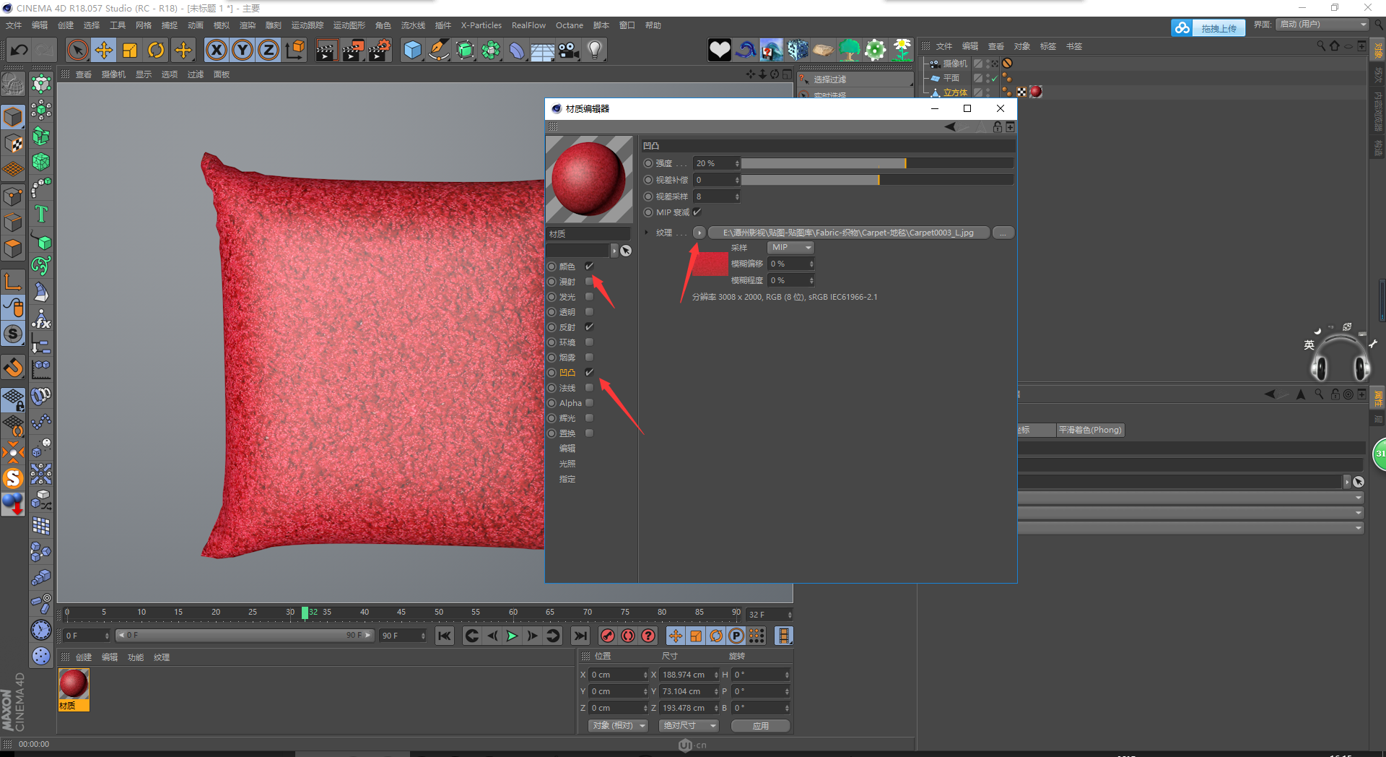Open the 绝对尺寸 size mode dropdown

(x=689, y=725)
